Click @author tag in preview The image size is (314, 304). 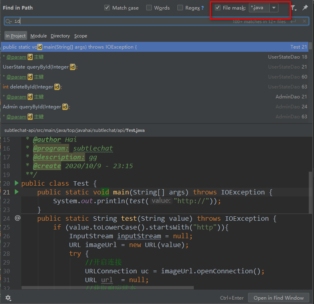click(47, 139)
